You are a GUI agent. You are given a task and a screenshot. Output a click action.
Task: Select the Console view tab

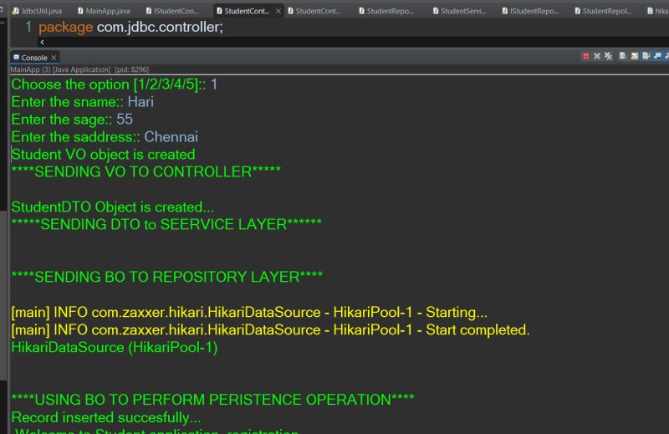point(33,58)
